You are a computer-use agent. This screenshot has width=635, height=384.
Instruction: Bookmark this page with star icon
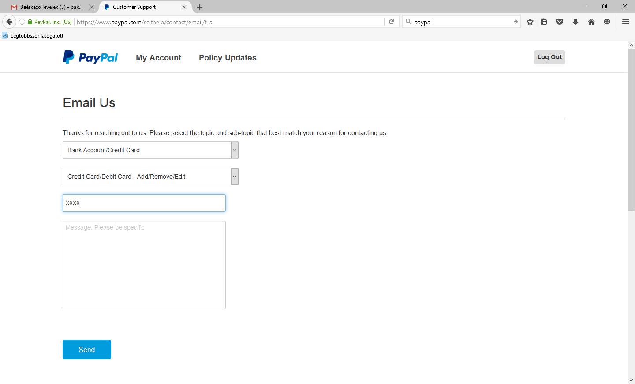pos(530,22)
